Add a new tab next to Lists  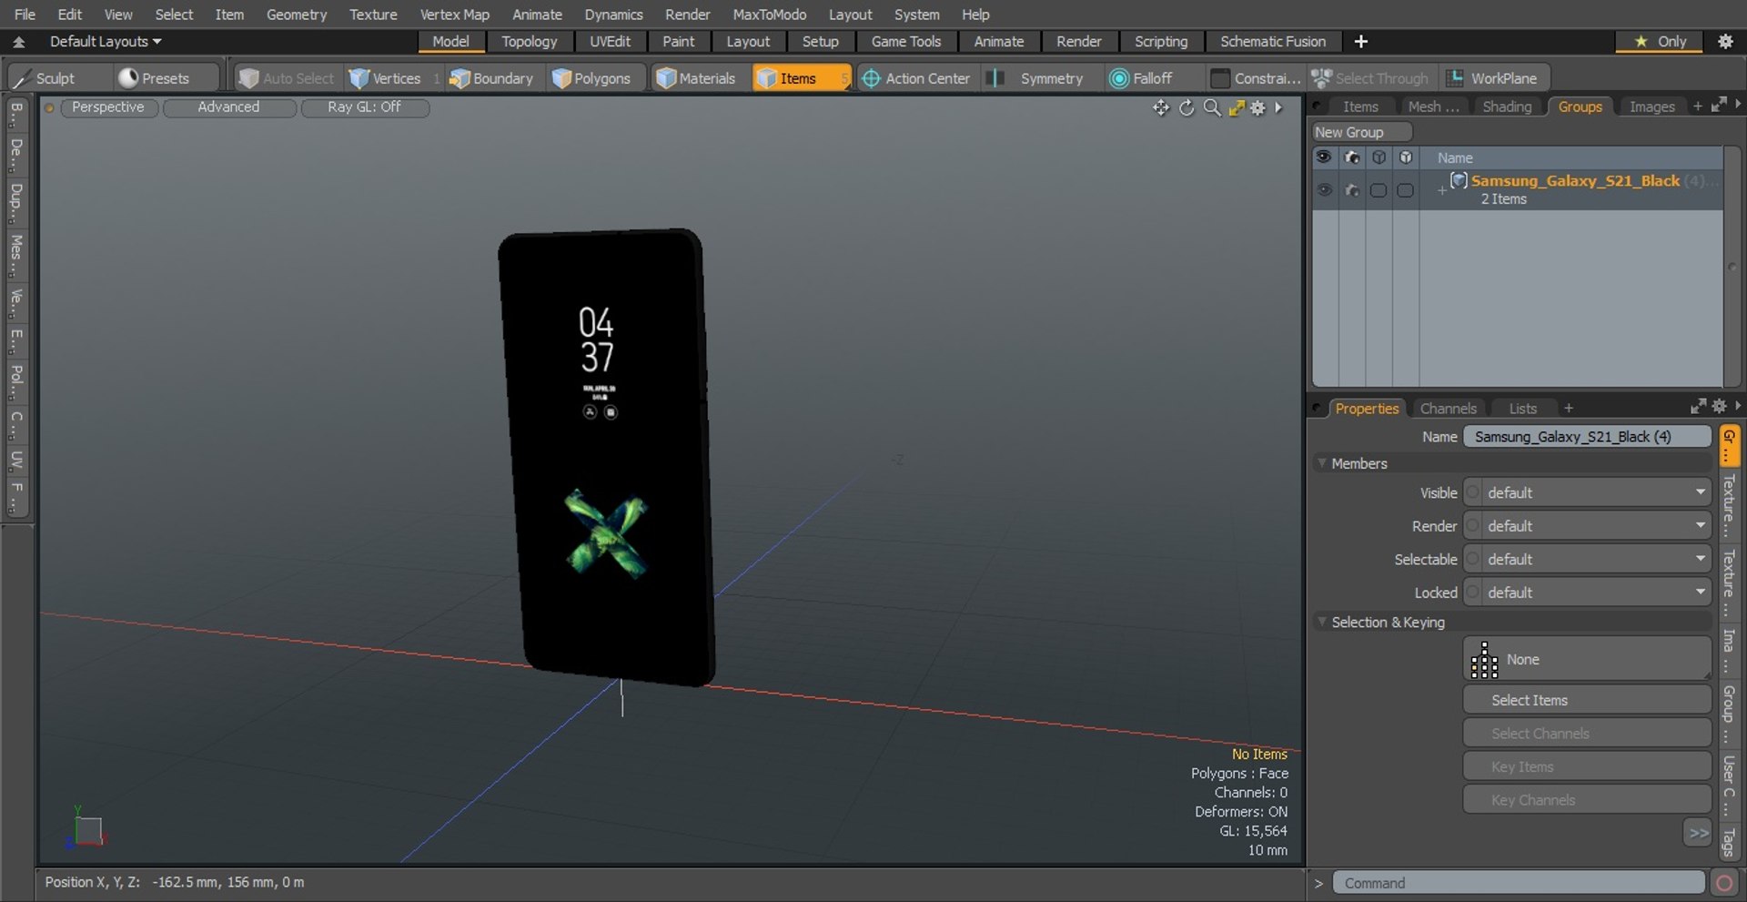(1568, 409)
